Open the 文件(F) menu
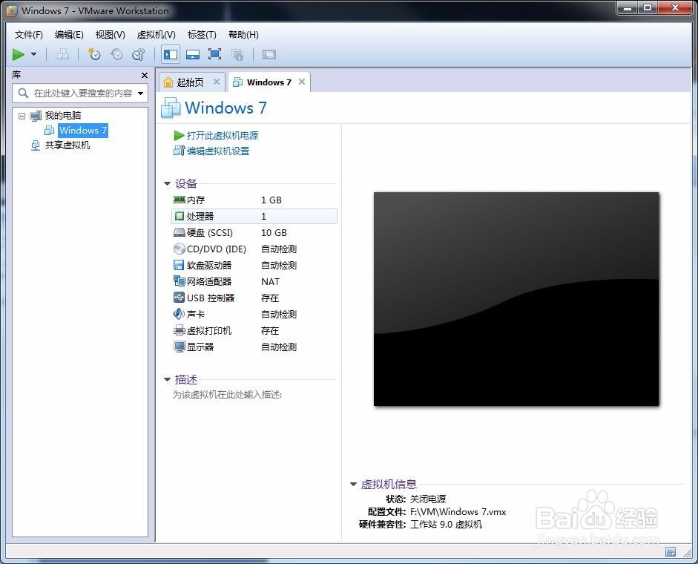The image size is (698, 564). coord(28,35)
